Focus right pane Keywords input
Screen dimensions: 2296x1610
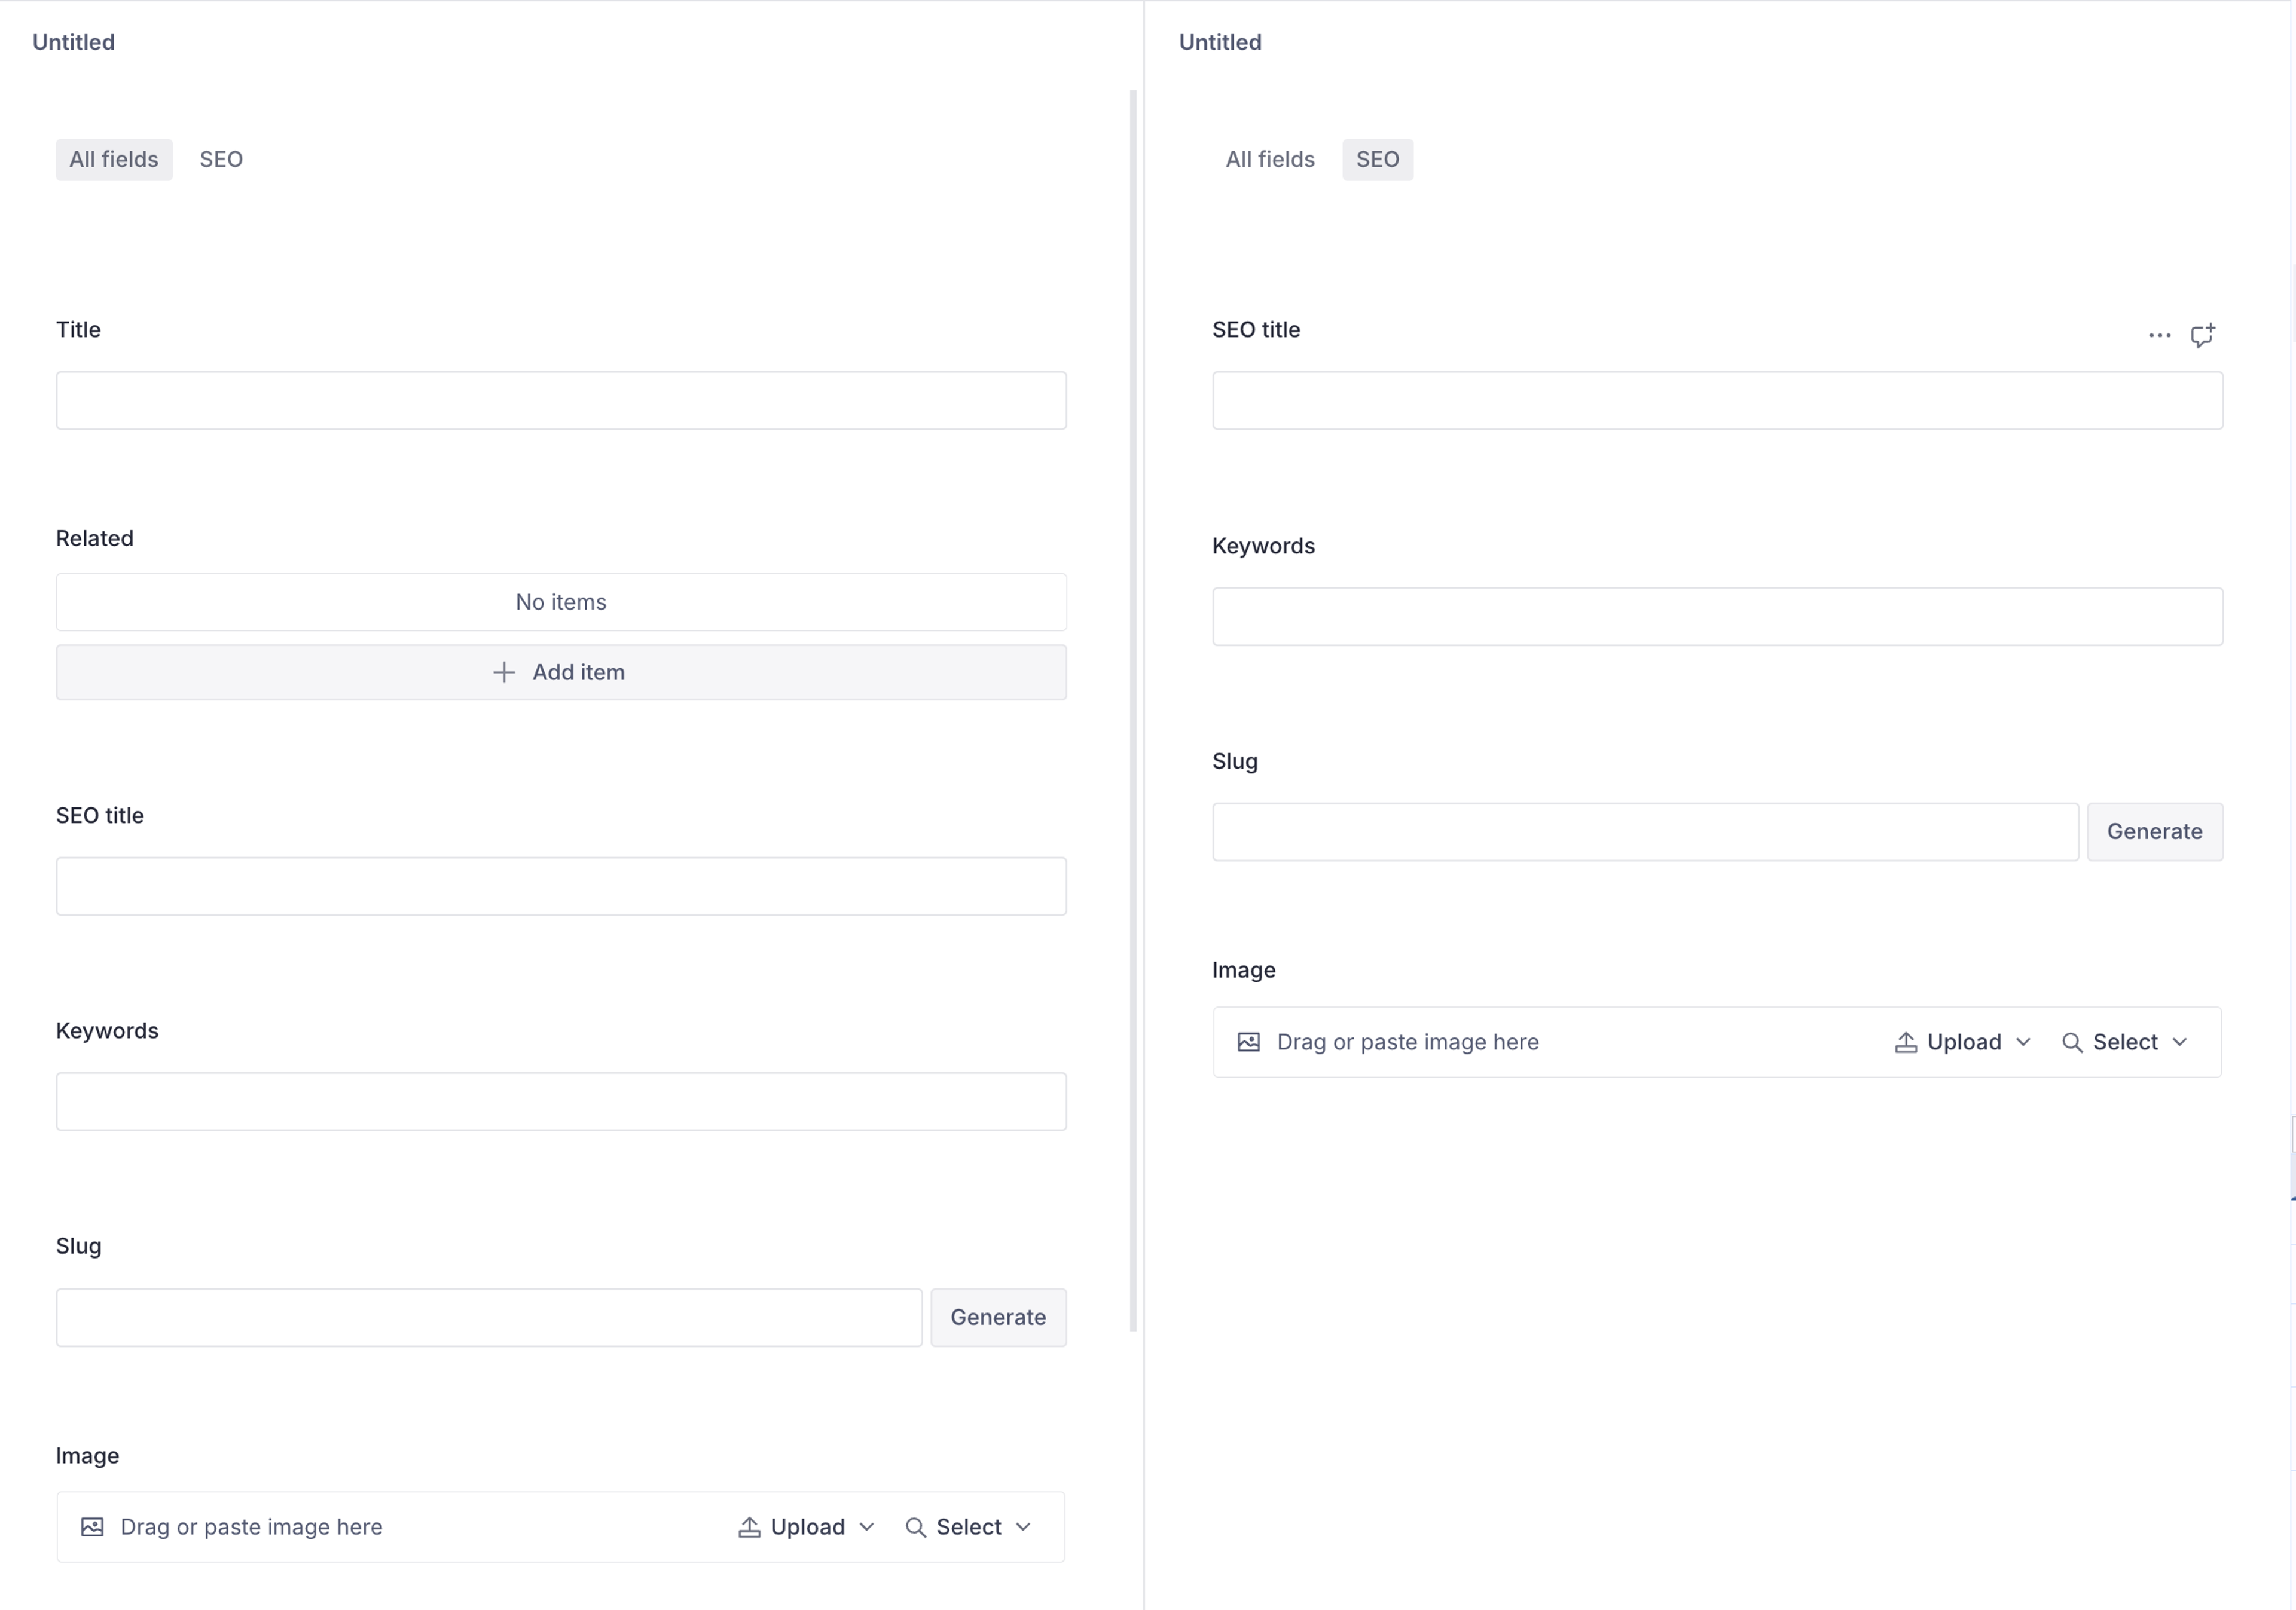pos(1717,617)
